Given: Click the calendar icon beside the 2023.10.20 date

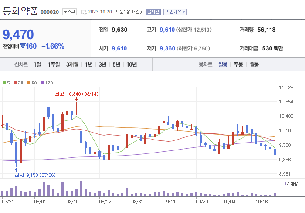Looking at the screenshot, I should pyautogui.click(x=84, y=13).
